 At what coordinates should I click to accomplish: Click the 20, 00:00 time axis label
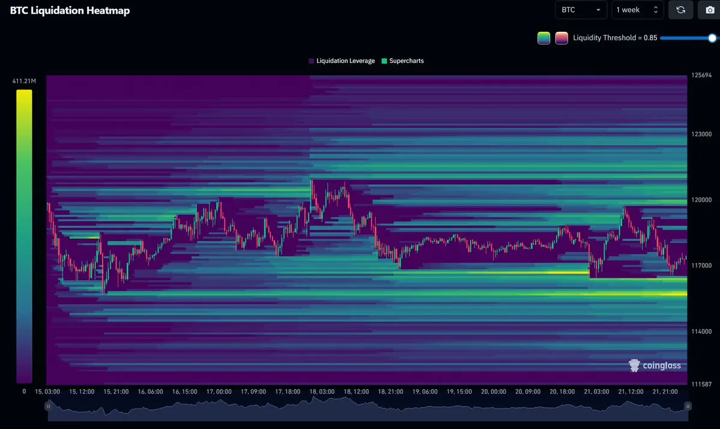point(494,391)
